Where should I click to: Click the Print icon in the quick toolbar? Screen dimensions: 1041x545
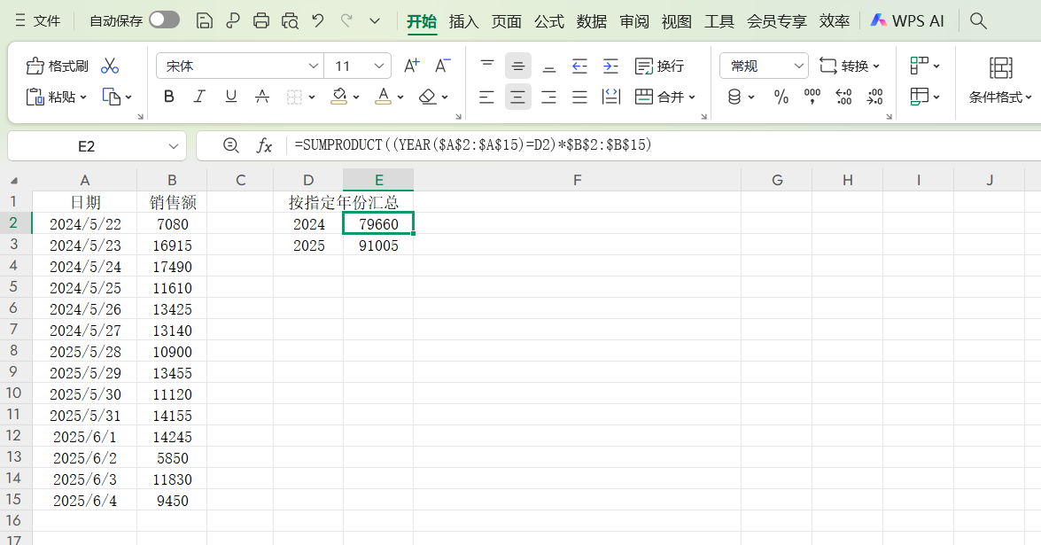(x=260, y=19)
